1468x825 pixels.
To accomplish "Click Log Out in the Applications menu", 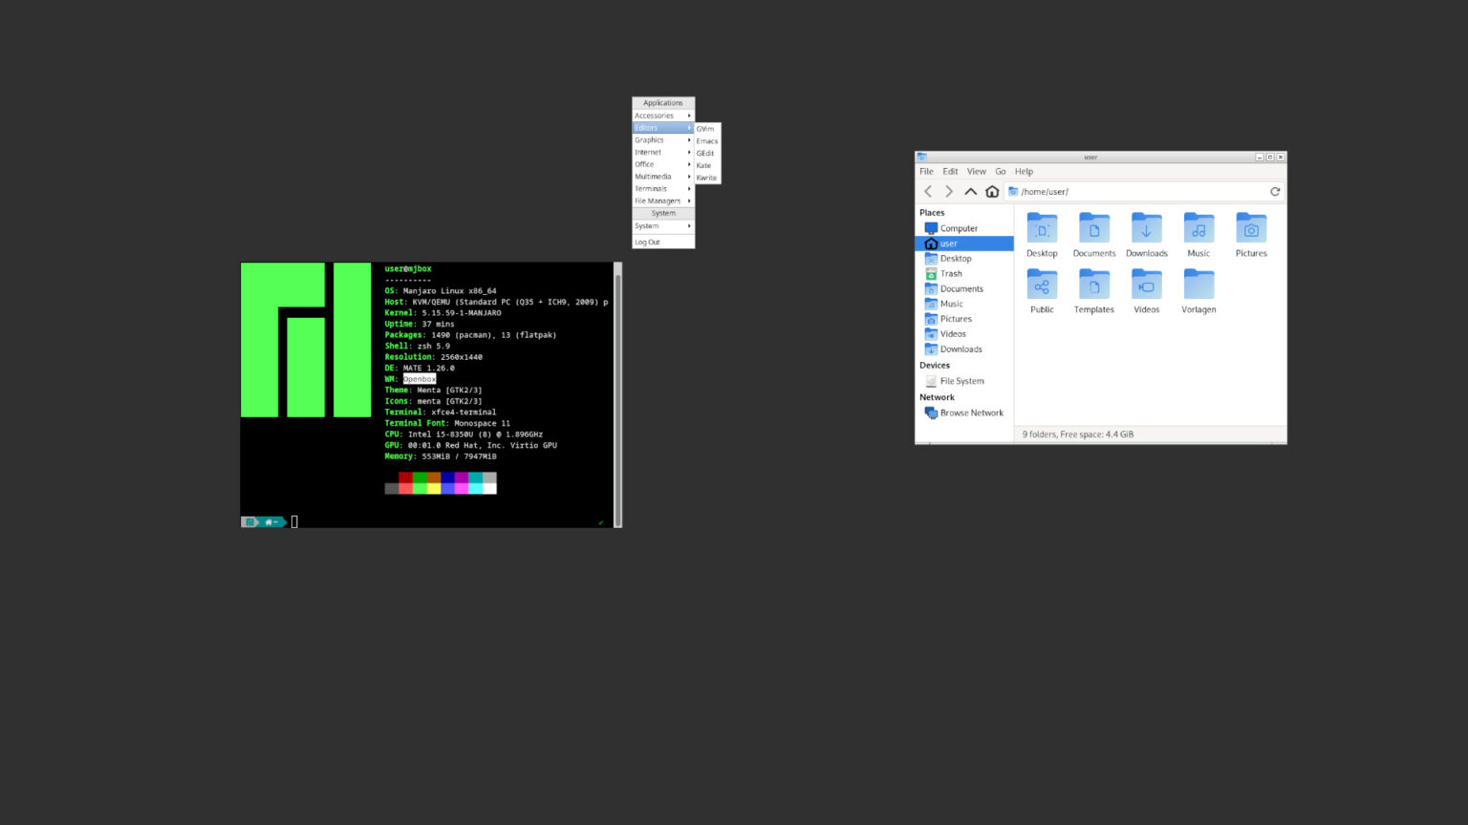I will point(648,242).
